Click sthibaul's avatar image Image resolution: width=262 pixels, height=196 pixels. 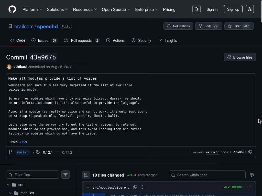click(9, 67)
